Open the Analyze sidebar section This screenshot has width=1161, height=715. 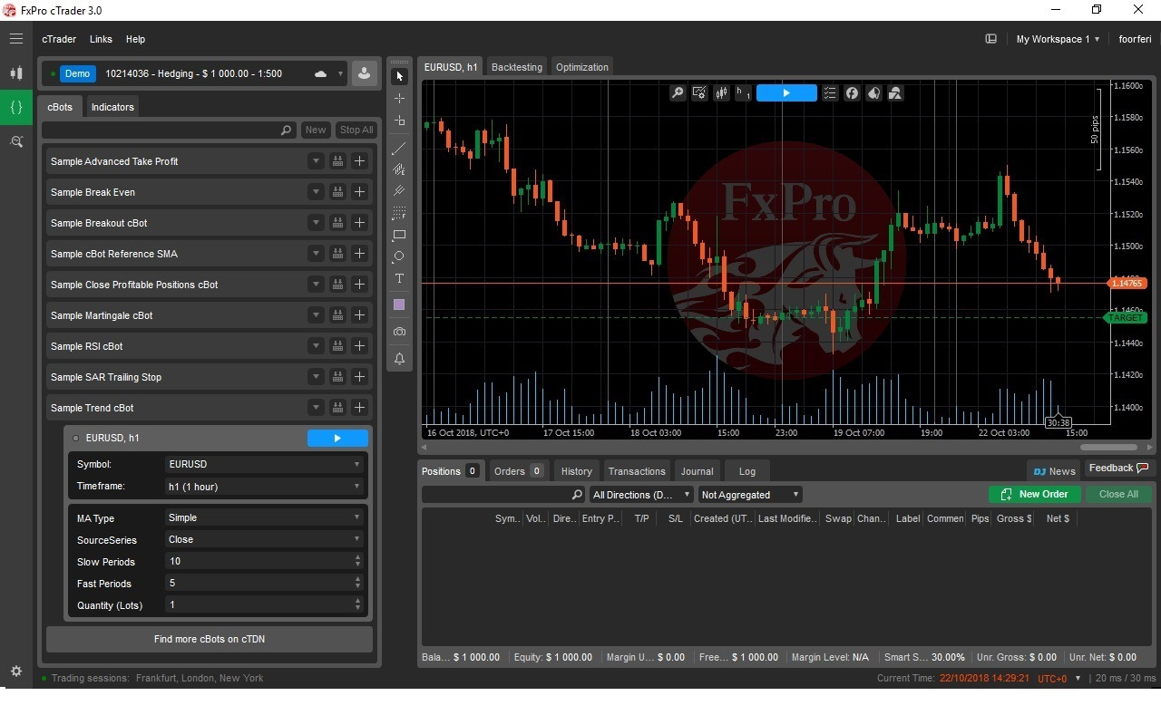pos(16,141)
